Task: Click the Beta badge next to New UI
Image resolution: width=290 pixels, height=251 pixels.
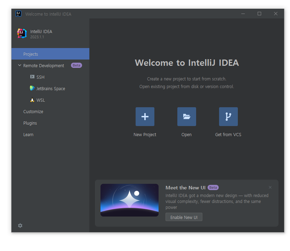Action: click(x=213, y=188)
